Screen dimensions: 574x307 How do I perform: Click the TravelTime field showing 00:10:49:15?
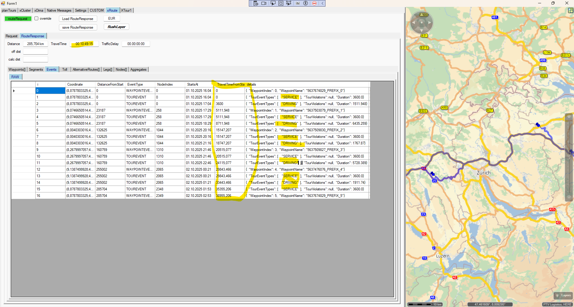84,44
